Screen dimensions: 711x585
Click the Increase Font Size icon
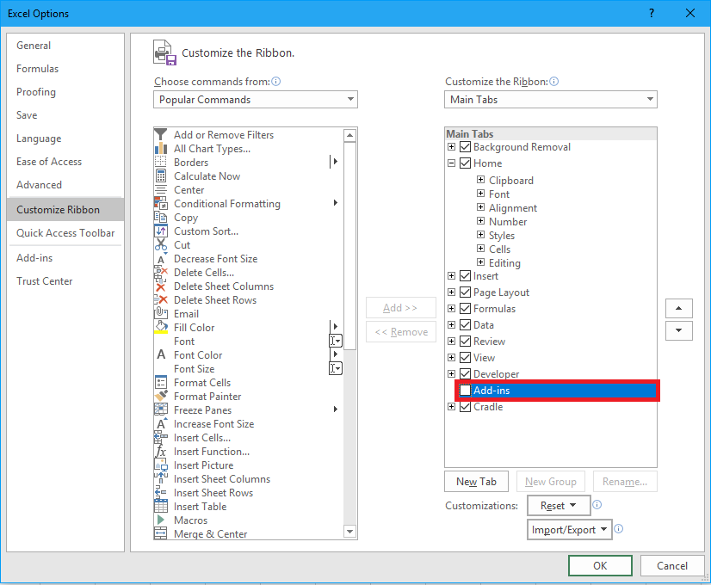pyautogui.click(x=160, y=423)
